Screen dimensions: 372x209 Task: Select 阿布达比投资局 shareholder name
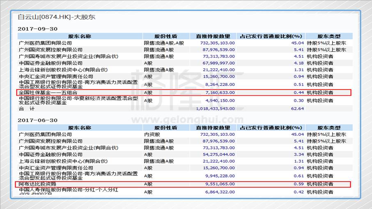(37, 184)
